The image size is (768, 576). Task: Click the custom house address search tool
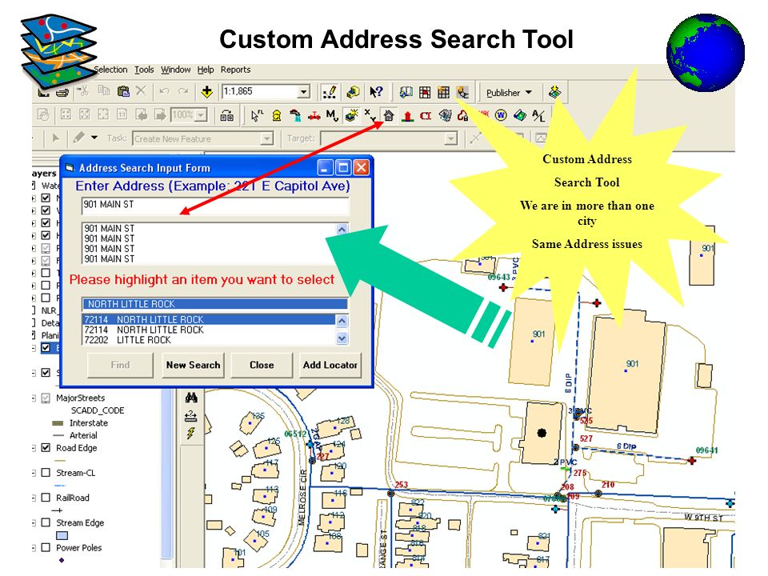pos(389,115)
